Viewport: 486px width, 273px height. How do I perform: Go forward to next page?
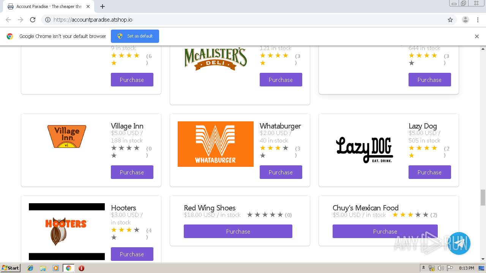click(x=21, y=20)
